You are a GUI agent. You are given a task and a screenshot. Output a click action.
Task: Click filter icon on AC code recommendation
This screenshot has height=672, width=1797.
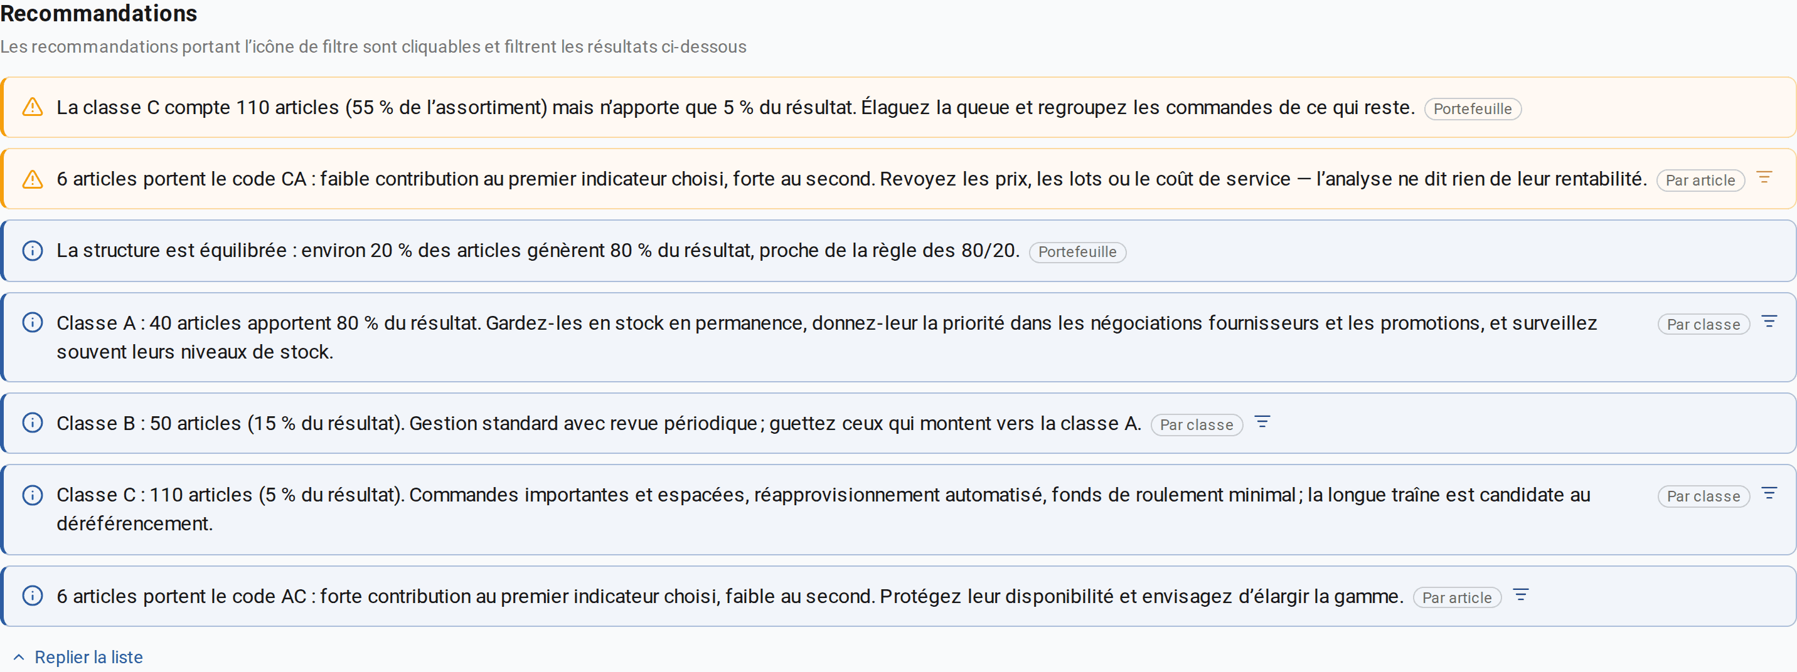pyautogui.click(x=1521, y=595)
